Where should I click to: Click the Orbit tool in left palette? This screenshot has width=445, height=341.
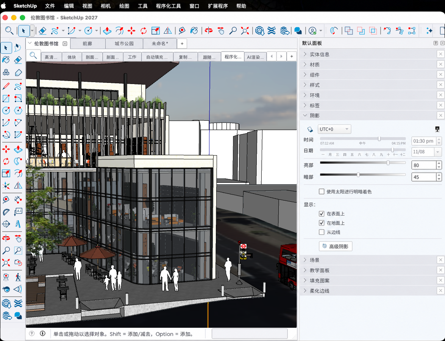click(6, 238)
